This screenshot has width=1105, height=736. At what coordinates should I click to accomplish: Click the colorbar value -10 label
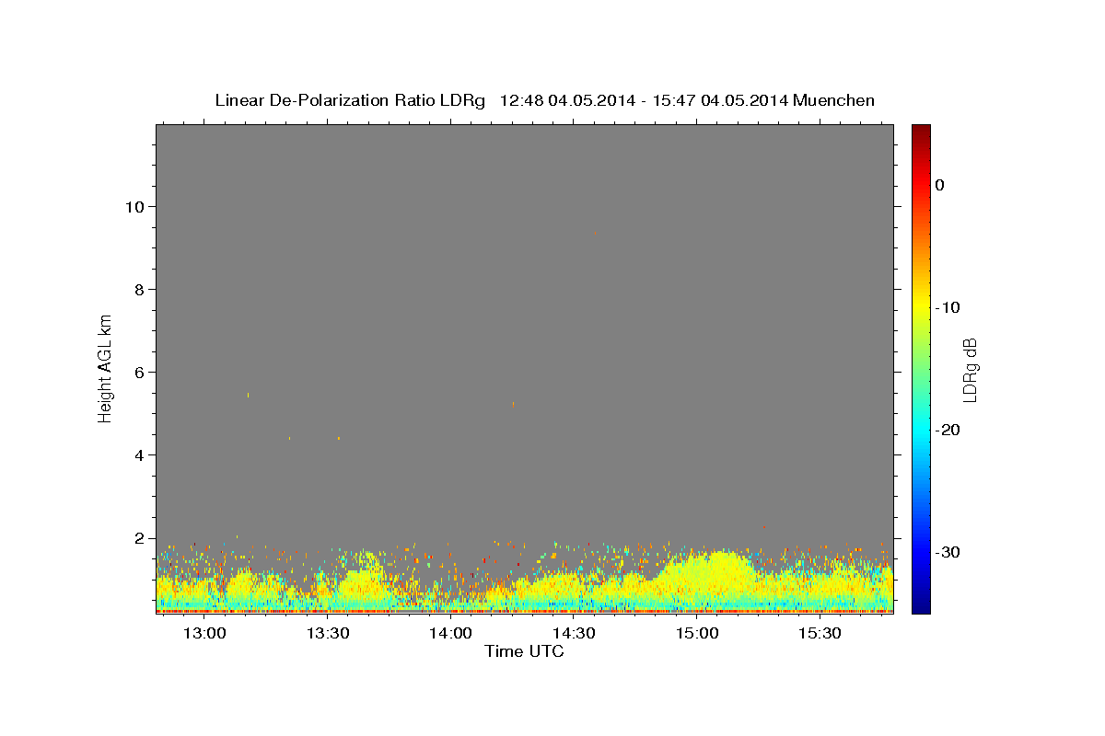tap(948, 307)
